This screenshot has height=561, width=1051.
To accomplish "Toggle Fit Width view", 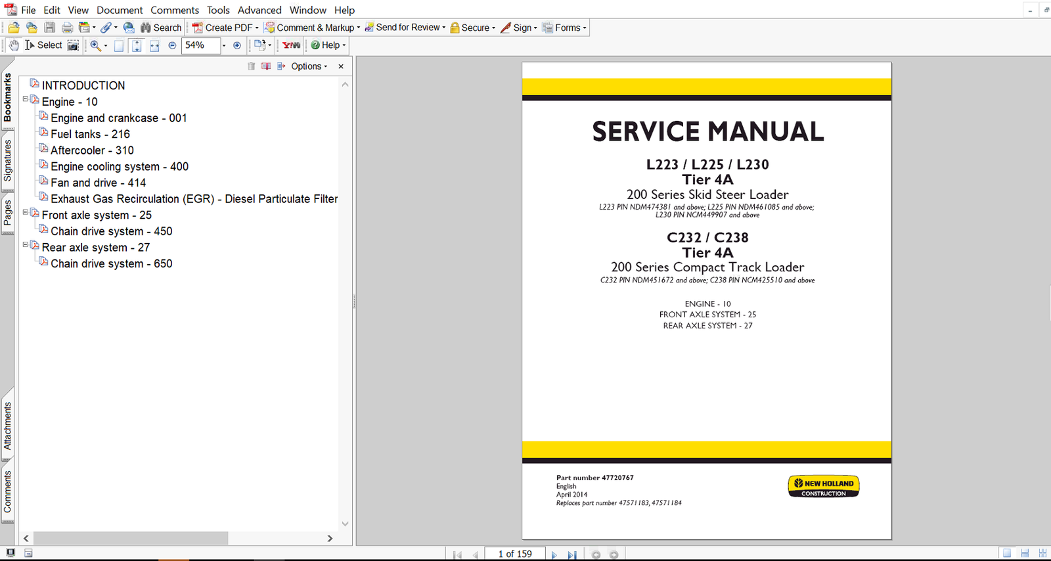I will [x=154, y=45].
